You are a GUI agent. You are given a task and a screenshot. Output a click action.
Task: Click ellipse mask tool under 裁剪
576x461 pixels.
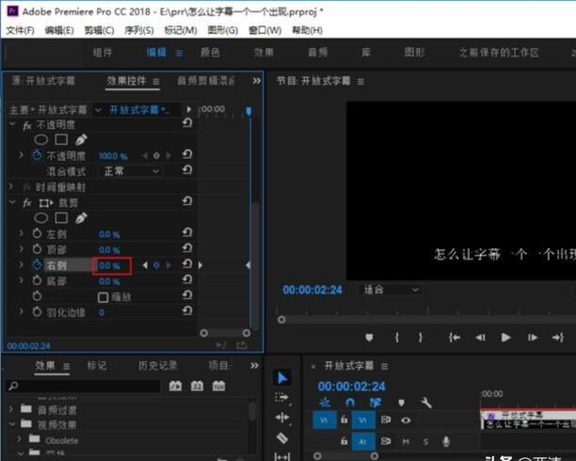click(41, 218)
